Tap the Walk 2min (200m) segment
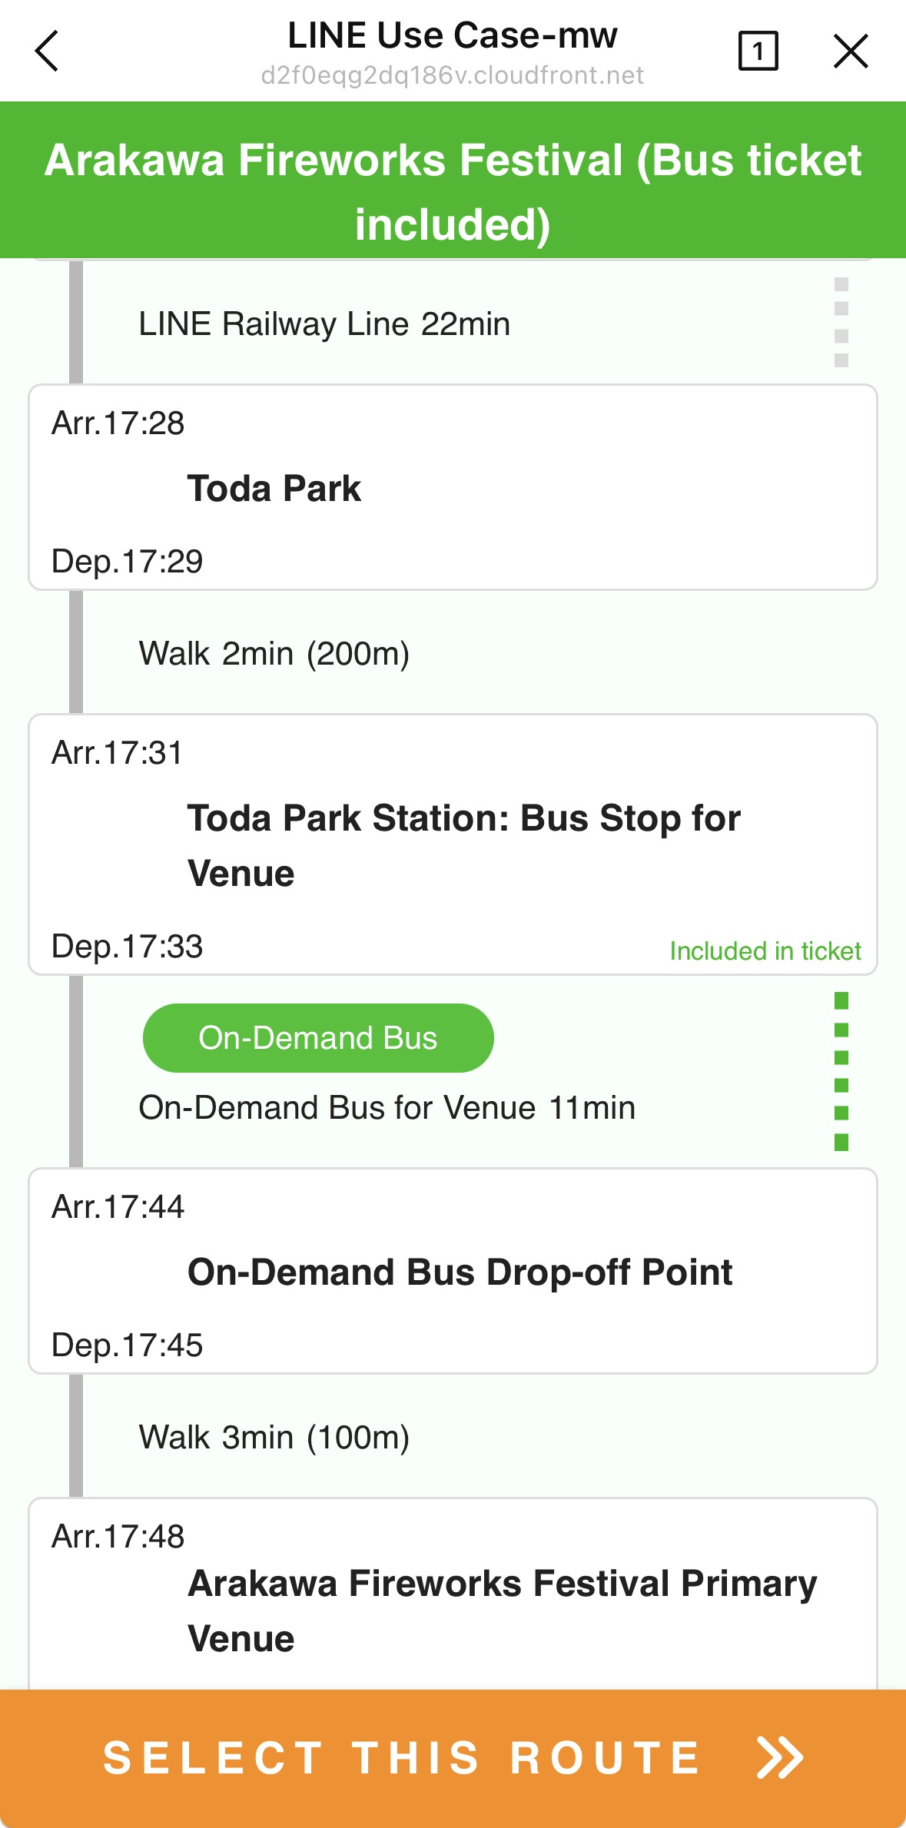Image resolution: width=906 pixels, height=1828 pixels. [274, 654]
